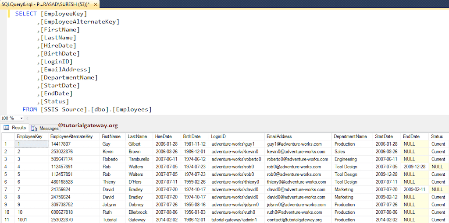This screenshot has width=449, height=223.
Task: Click the StartDate column header
Action: (x=387, y=136)
